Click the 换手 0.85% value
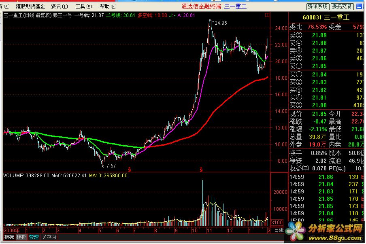 coord(319,153)
